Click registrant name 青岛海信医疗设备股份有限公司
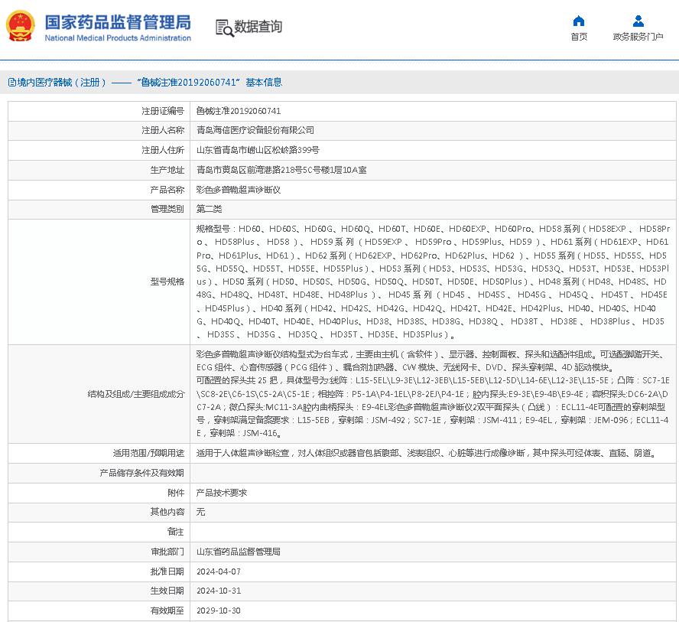This screenshot has height=622, width=679. 255,131
